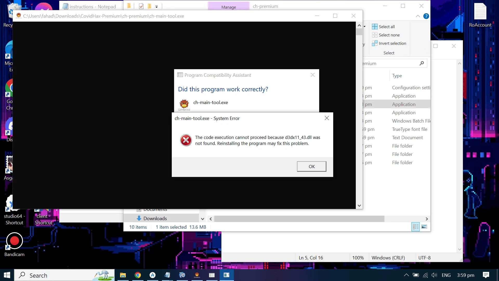Click Explorer horizontal scrollbar left arrow
This screenshot has width=499, height=281.
211,219
